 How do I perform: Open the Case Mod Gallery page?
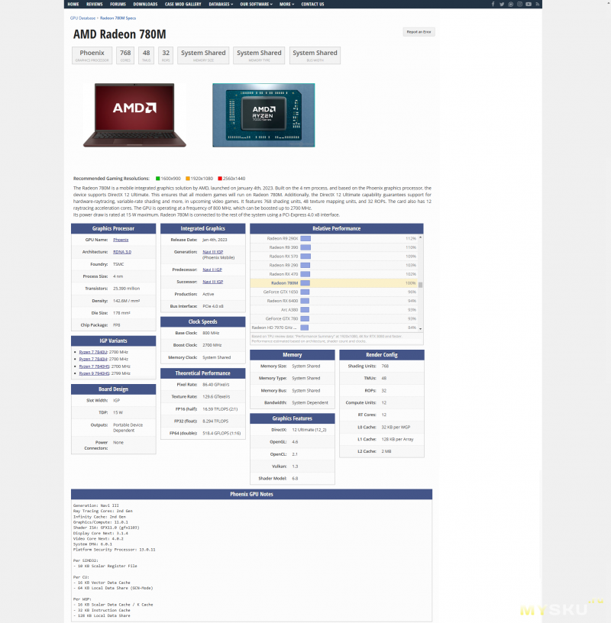[x=183, y=4]
